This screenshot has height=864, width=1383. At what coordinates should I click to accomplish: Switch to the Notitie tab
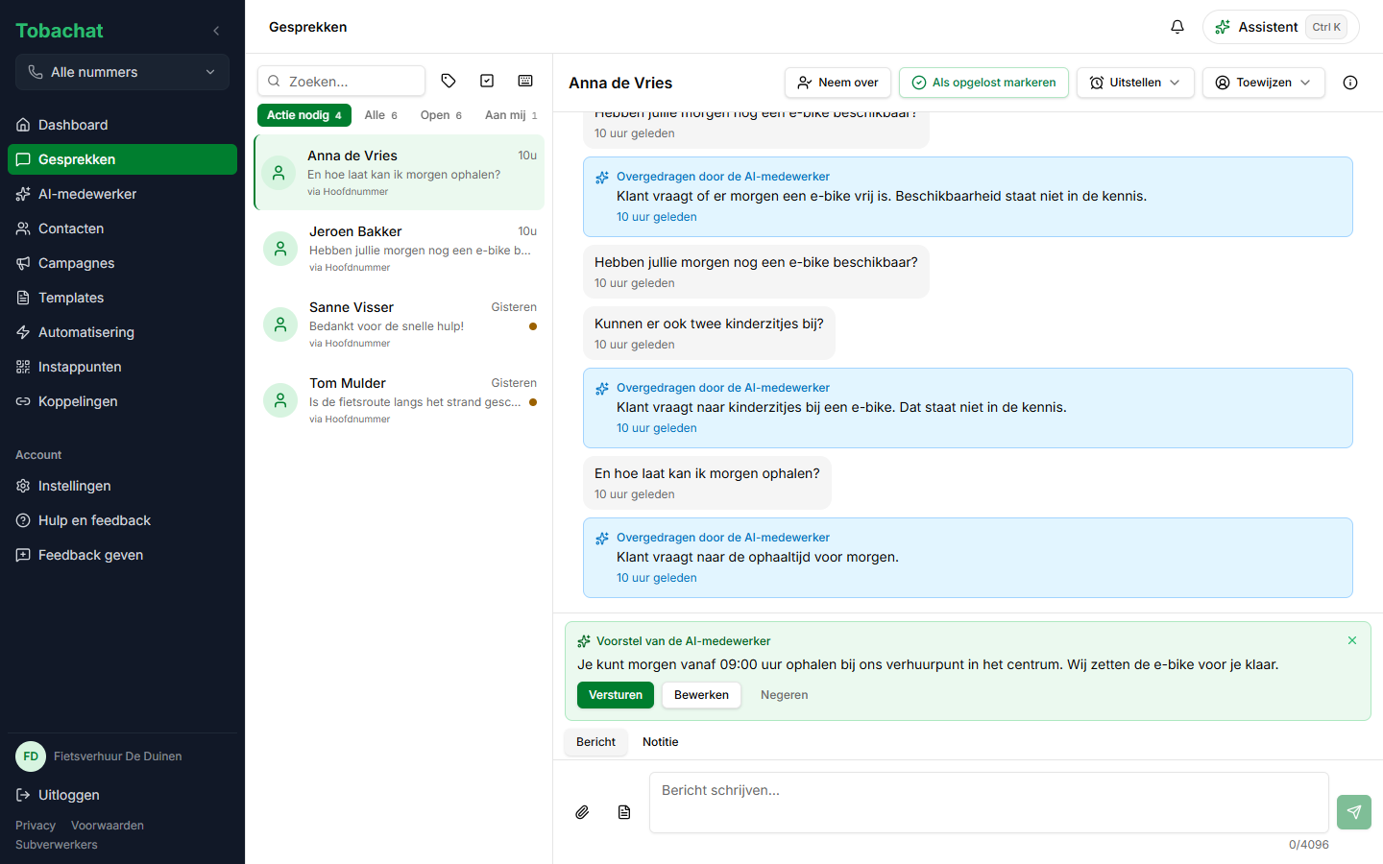point(660,742)
